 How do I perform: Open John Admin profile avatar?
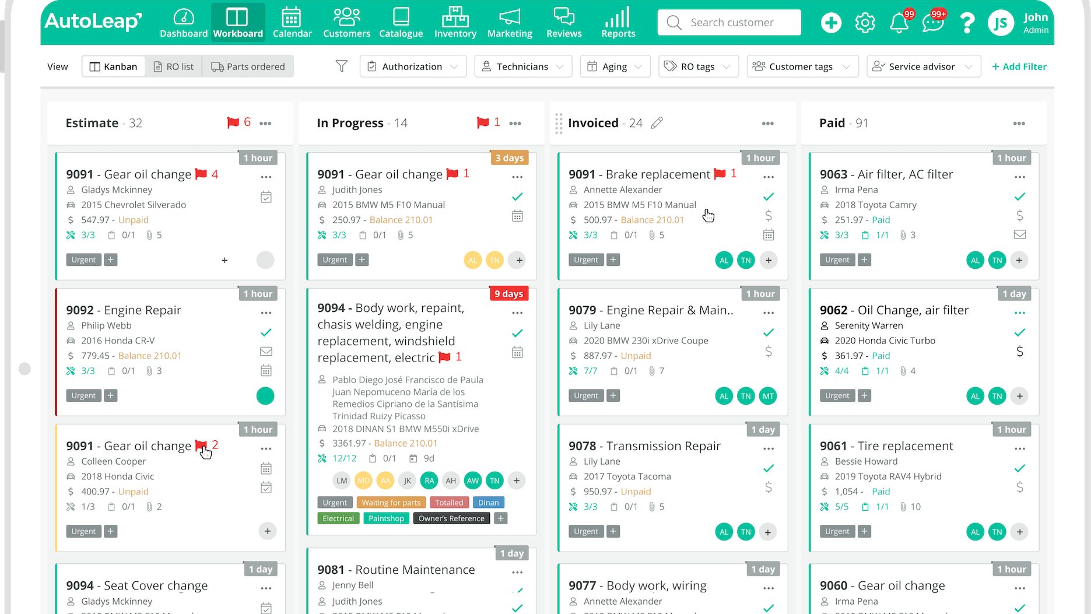tap(1001, 23)
